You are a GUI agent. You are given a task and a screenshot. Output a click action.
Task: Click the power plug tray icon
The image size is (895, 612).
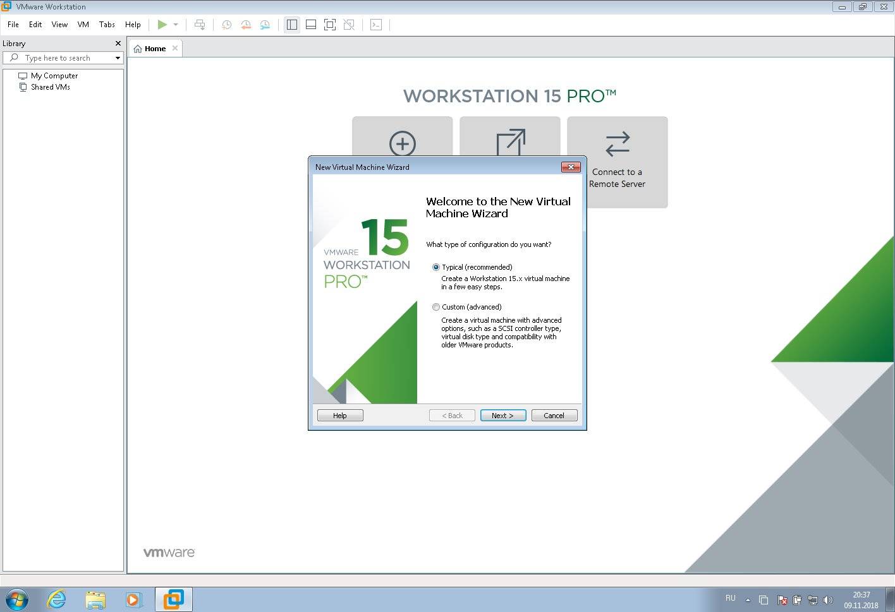pos(797,600)
